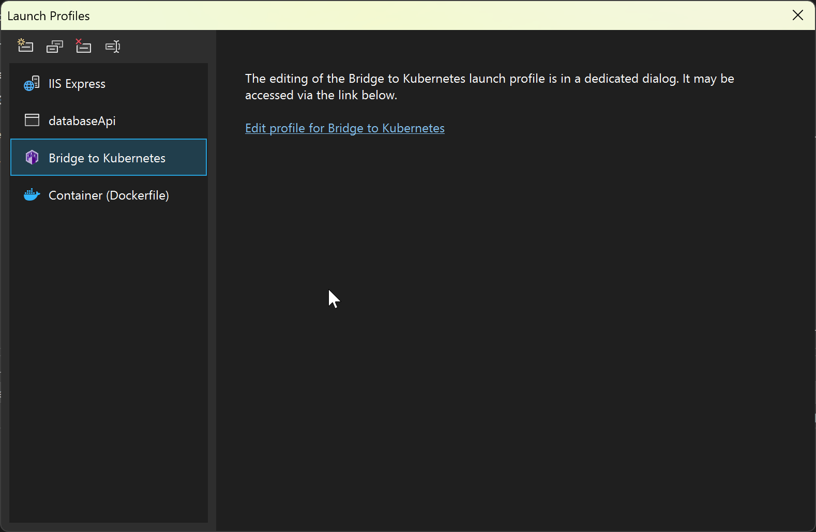This screenshot has height=532, width=816.
Task: Select the IIS Express globe icon
Action: [x=32, y=83]
